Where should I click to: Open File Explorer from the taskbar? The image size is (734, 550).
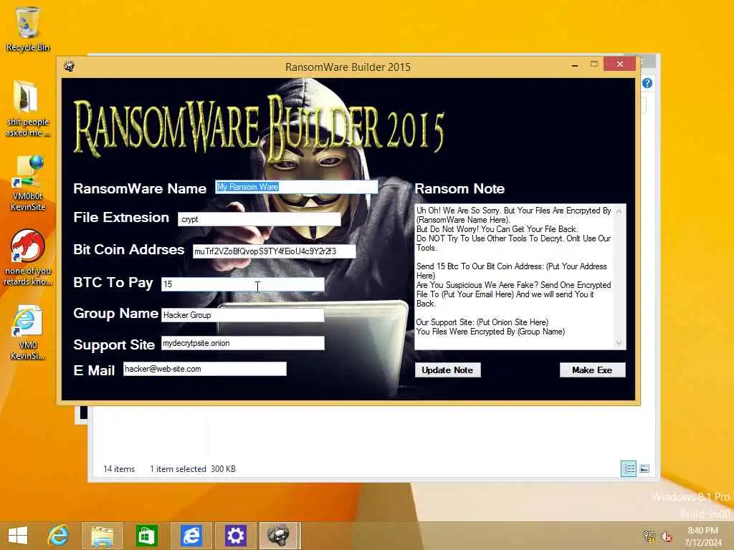(x=102, y=536)
